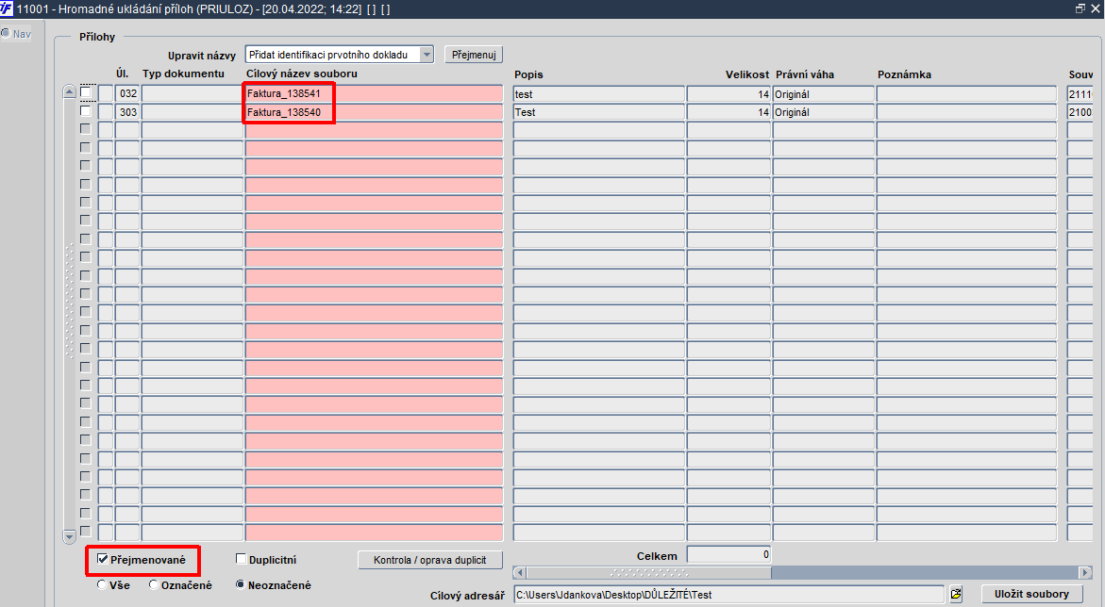The height and width of the screenshot is (607, 1105).
Task: Click the Kontrola / oprava duplicit button
Action: coord(430,560)
